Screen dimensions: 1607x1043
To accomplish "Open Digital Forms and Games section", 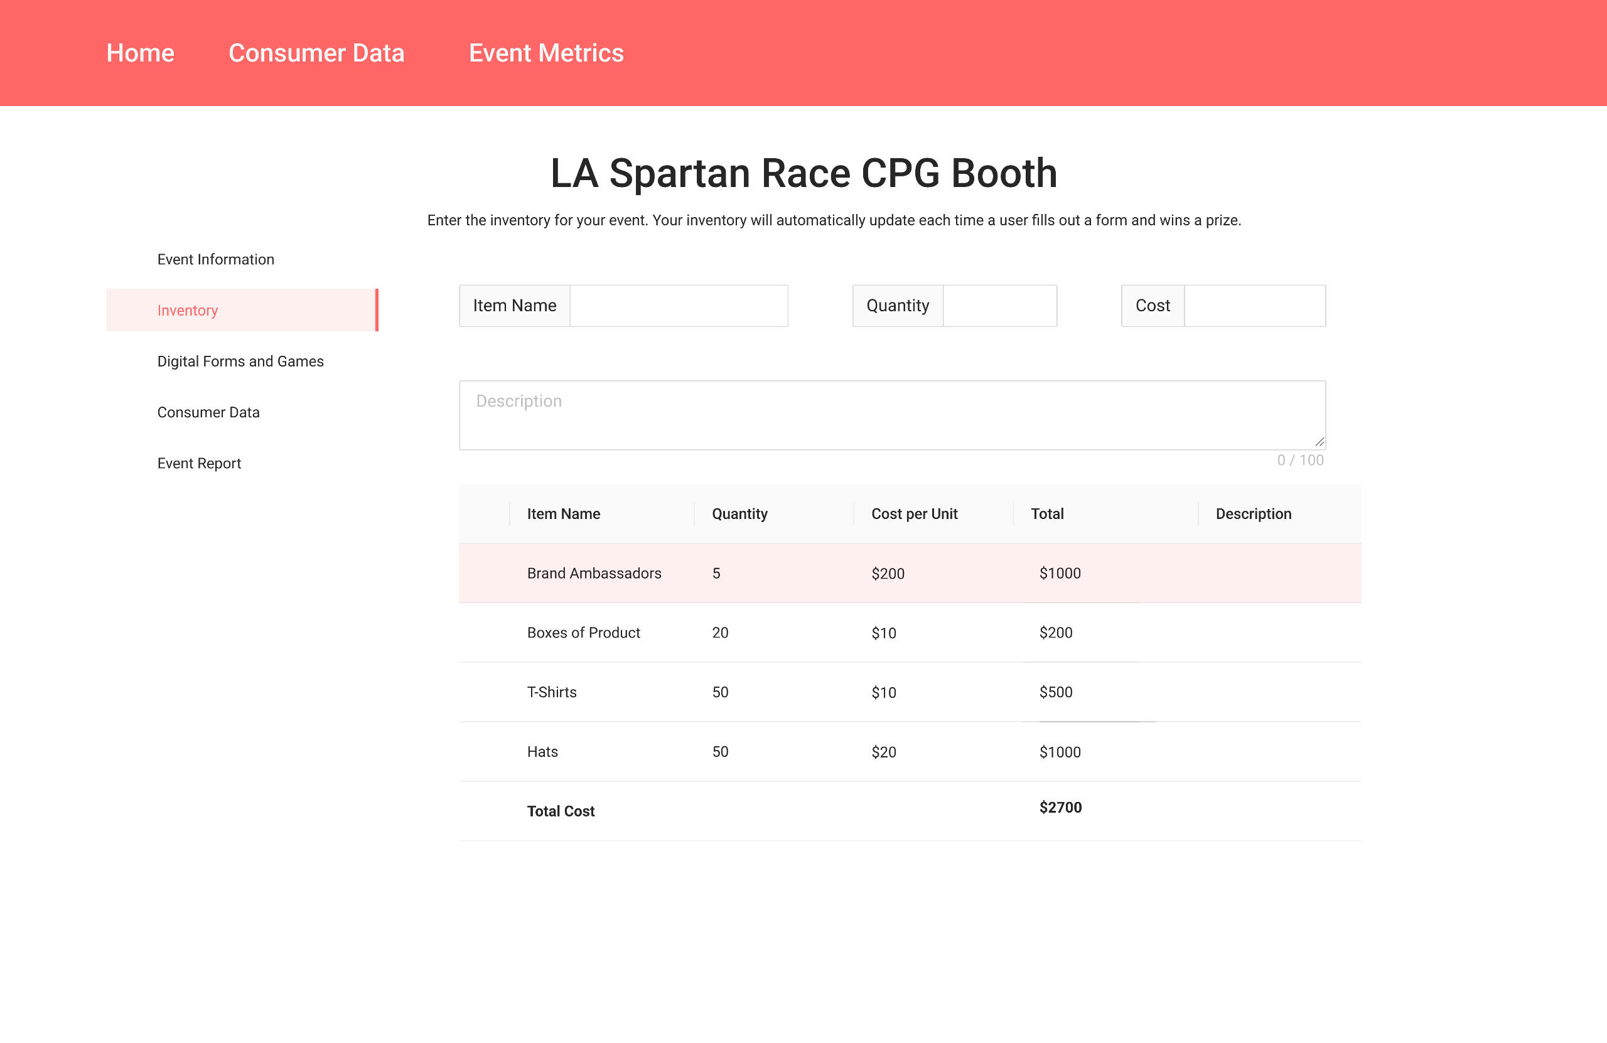I will 240,361.
